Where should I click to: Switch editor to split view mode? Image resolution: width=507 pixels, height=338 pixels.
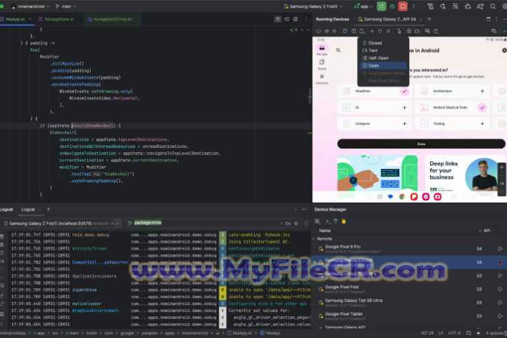tap(287, 20)
